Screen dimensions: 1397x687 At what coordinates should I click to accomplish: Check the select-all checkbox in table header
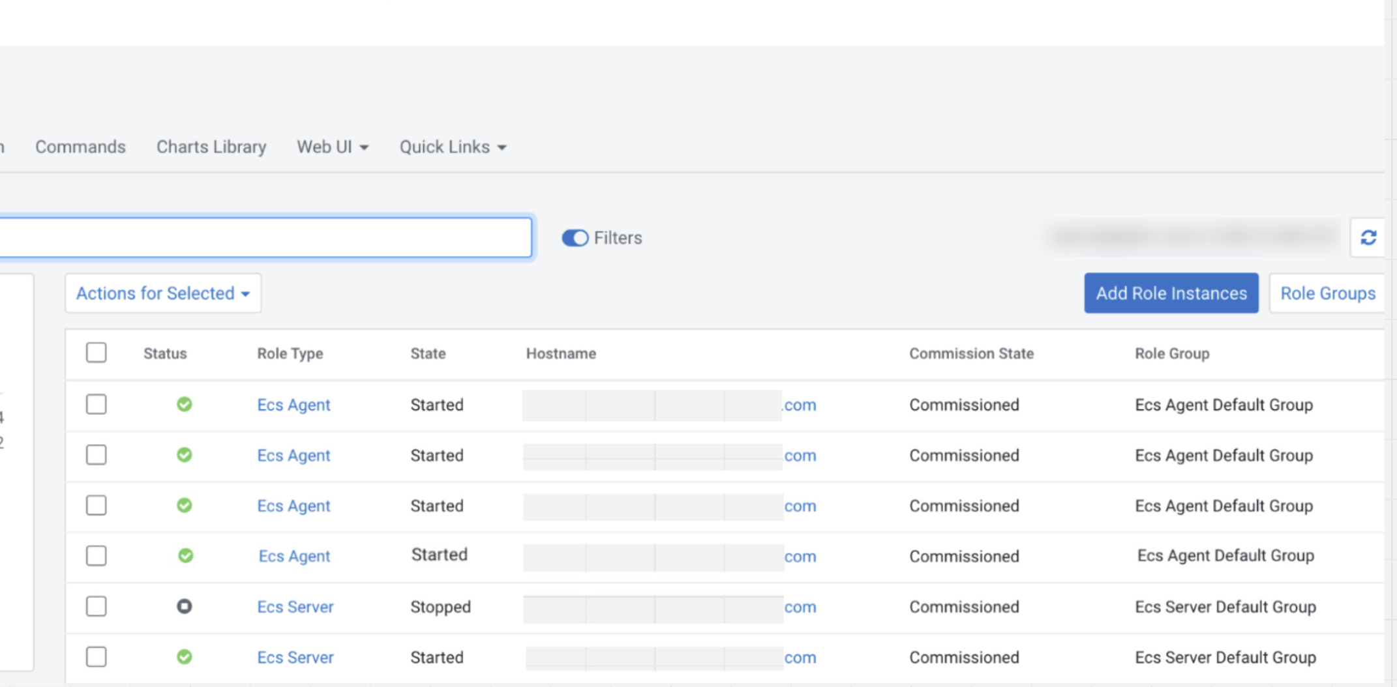click(x=97, y=353)
